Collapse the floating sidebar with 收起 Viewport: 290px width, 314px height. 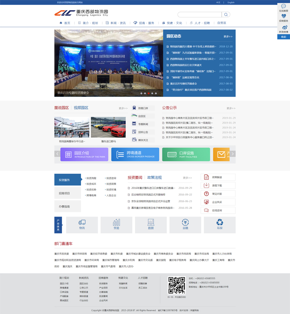[x=283, y=37]
